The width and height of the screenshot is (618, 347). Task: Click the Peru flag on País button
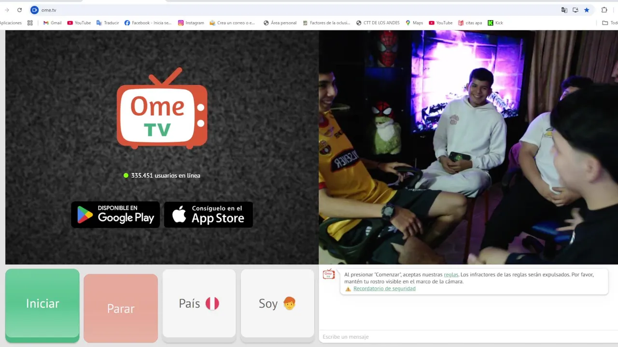pyautogui.click(x=212, y=304)
